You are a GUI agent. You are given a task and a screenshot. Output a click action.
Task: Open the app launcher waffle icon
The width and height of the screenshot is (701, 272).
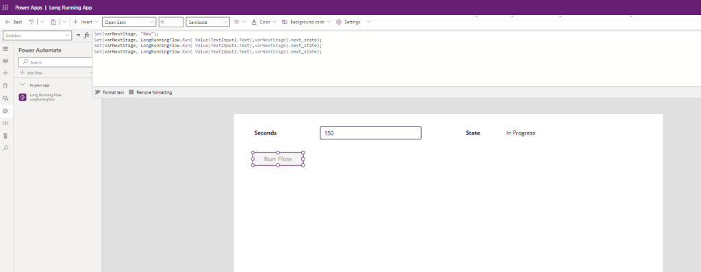tap(5, 8)
